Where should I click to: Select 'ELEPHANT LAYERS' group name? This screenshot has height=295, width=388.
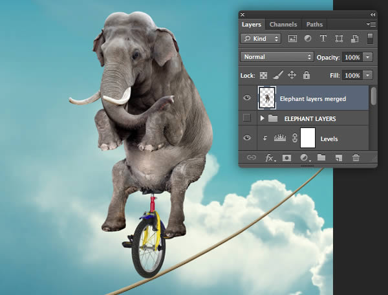tap(310, 119)
